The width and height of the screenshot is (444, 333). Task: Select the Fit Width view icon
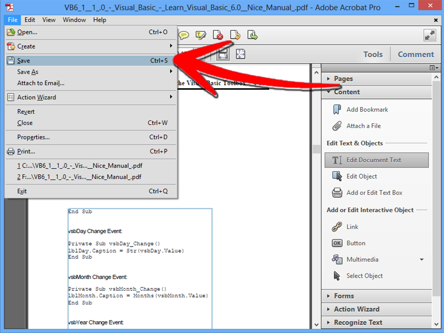(x=223, y=54)
